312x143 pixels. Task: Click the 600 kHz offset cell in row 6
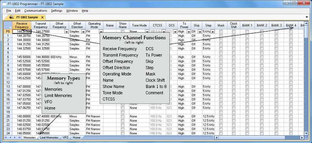click(x=59, y=57)
